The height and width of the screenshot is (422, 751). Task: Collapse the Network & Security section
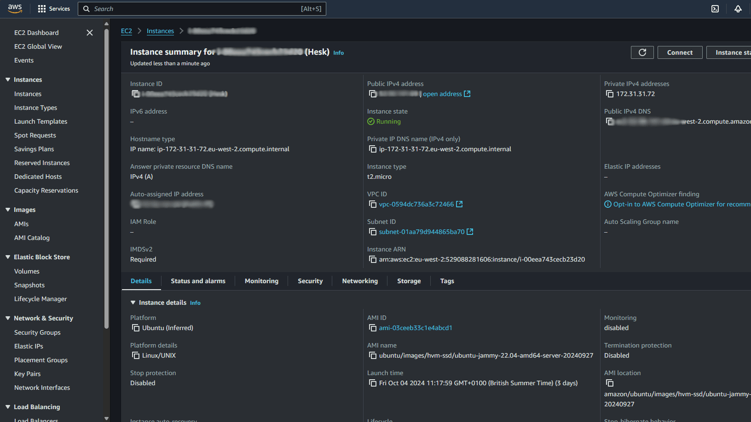(8, 318)
